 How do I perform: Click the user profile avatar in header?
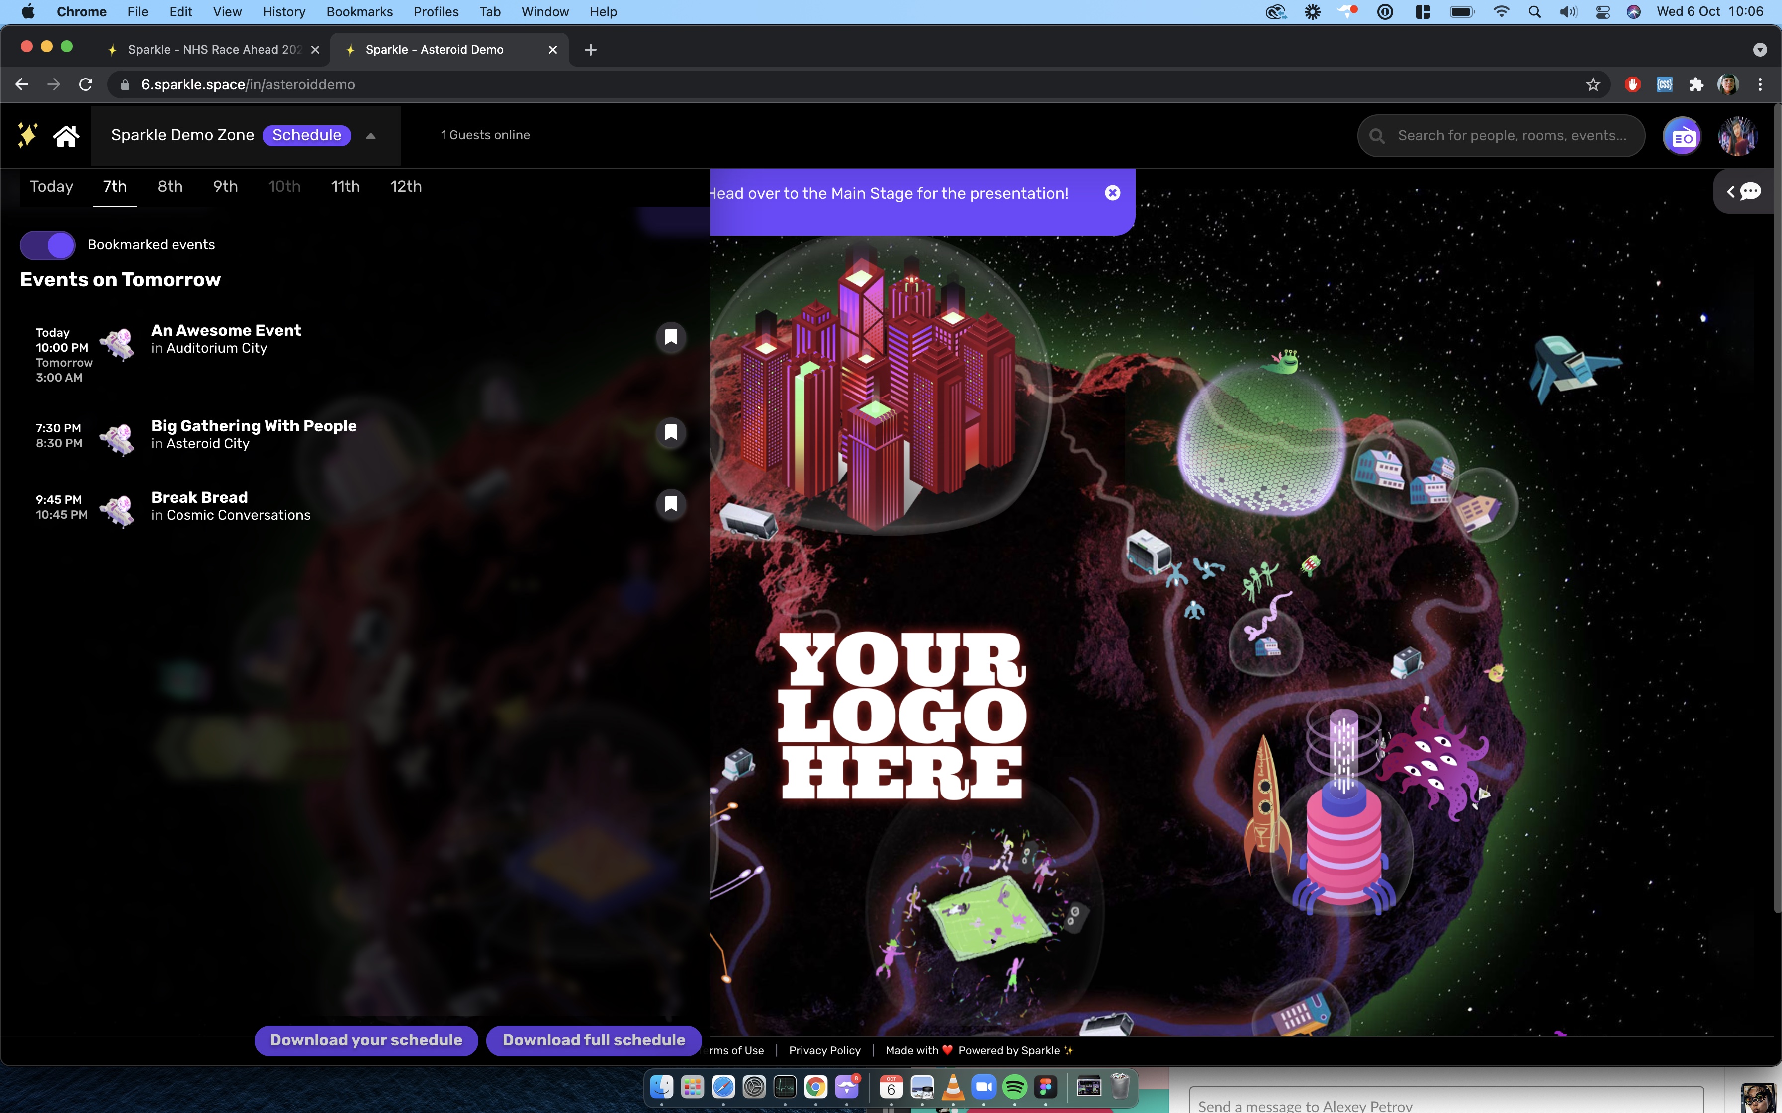click(1737, 136)
